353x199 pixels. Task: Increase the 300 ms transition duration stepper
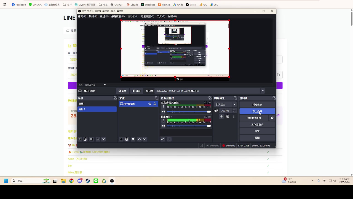(234, 109)
